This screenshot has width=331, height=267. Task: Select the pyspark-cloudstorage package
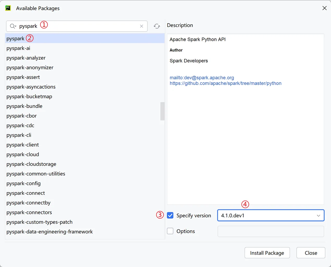tap(85, 164)
